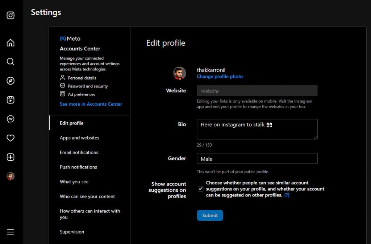The image size is (371, 244).
Task: Open the More hamburger menu
Action: (10, 232)
